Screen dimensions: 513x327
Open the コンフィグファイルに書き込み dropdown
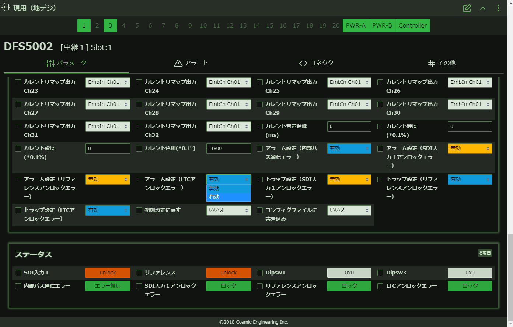click(x=349, y=210)
